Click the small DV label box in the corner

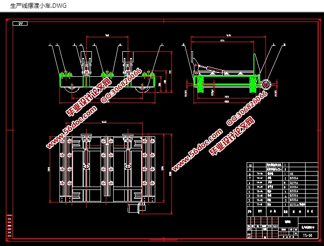coord(20,24)
